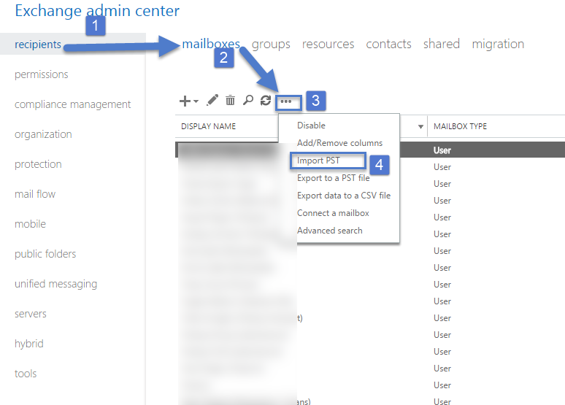Go to the mobile section
Image resolution: width=565 pixels, height=405 pixels.
click(30, 224)
